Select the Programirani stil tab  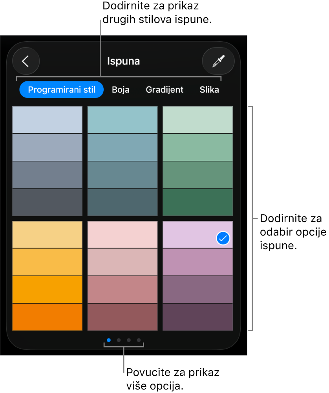62,90
